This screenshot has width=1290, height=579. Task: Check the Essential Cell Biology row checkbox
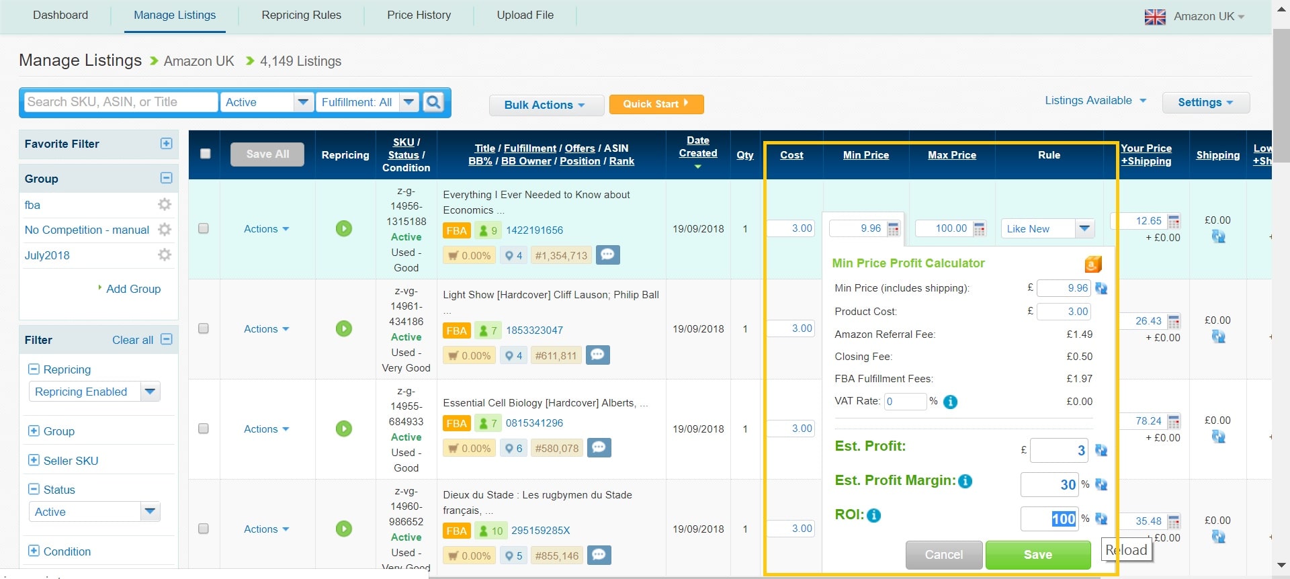[204, 429]
